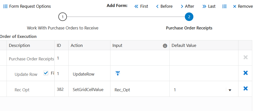Click the grayed X on Purchase Order Receipts row
Screen dimensions: 257x111
click(x=245, y=57)
